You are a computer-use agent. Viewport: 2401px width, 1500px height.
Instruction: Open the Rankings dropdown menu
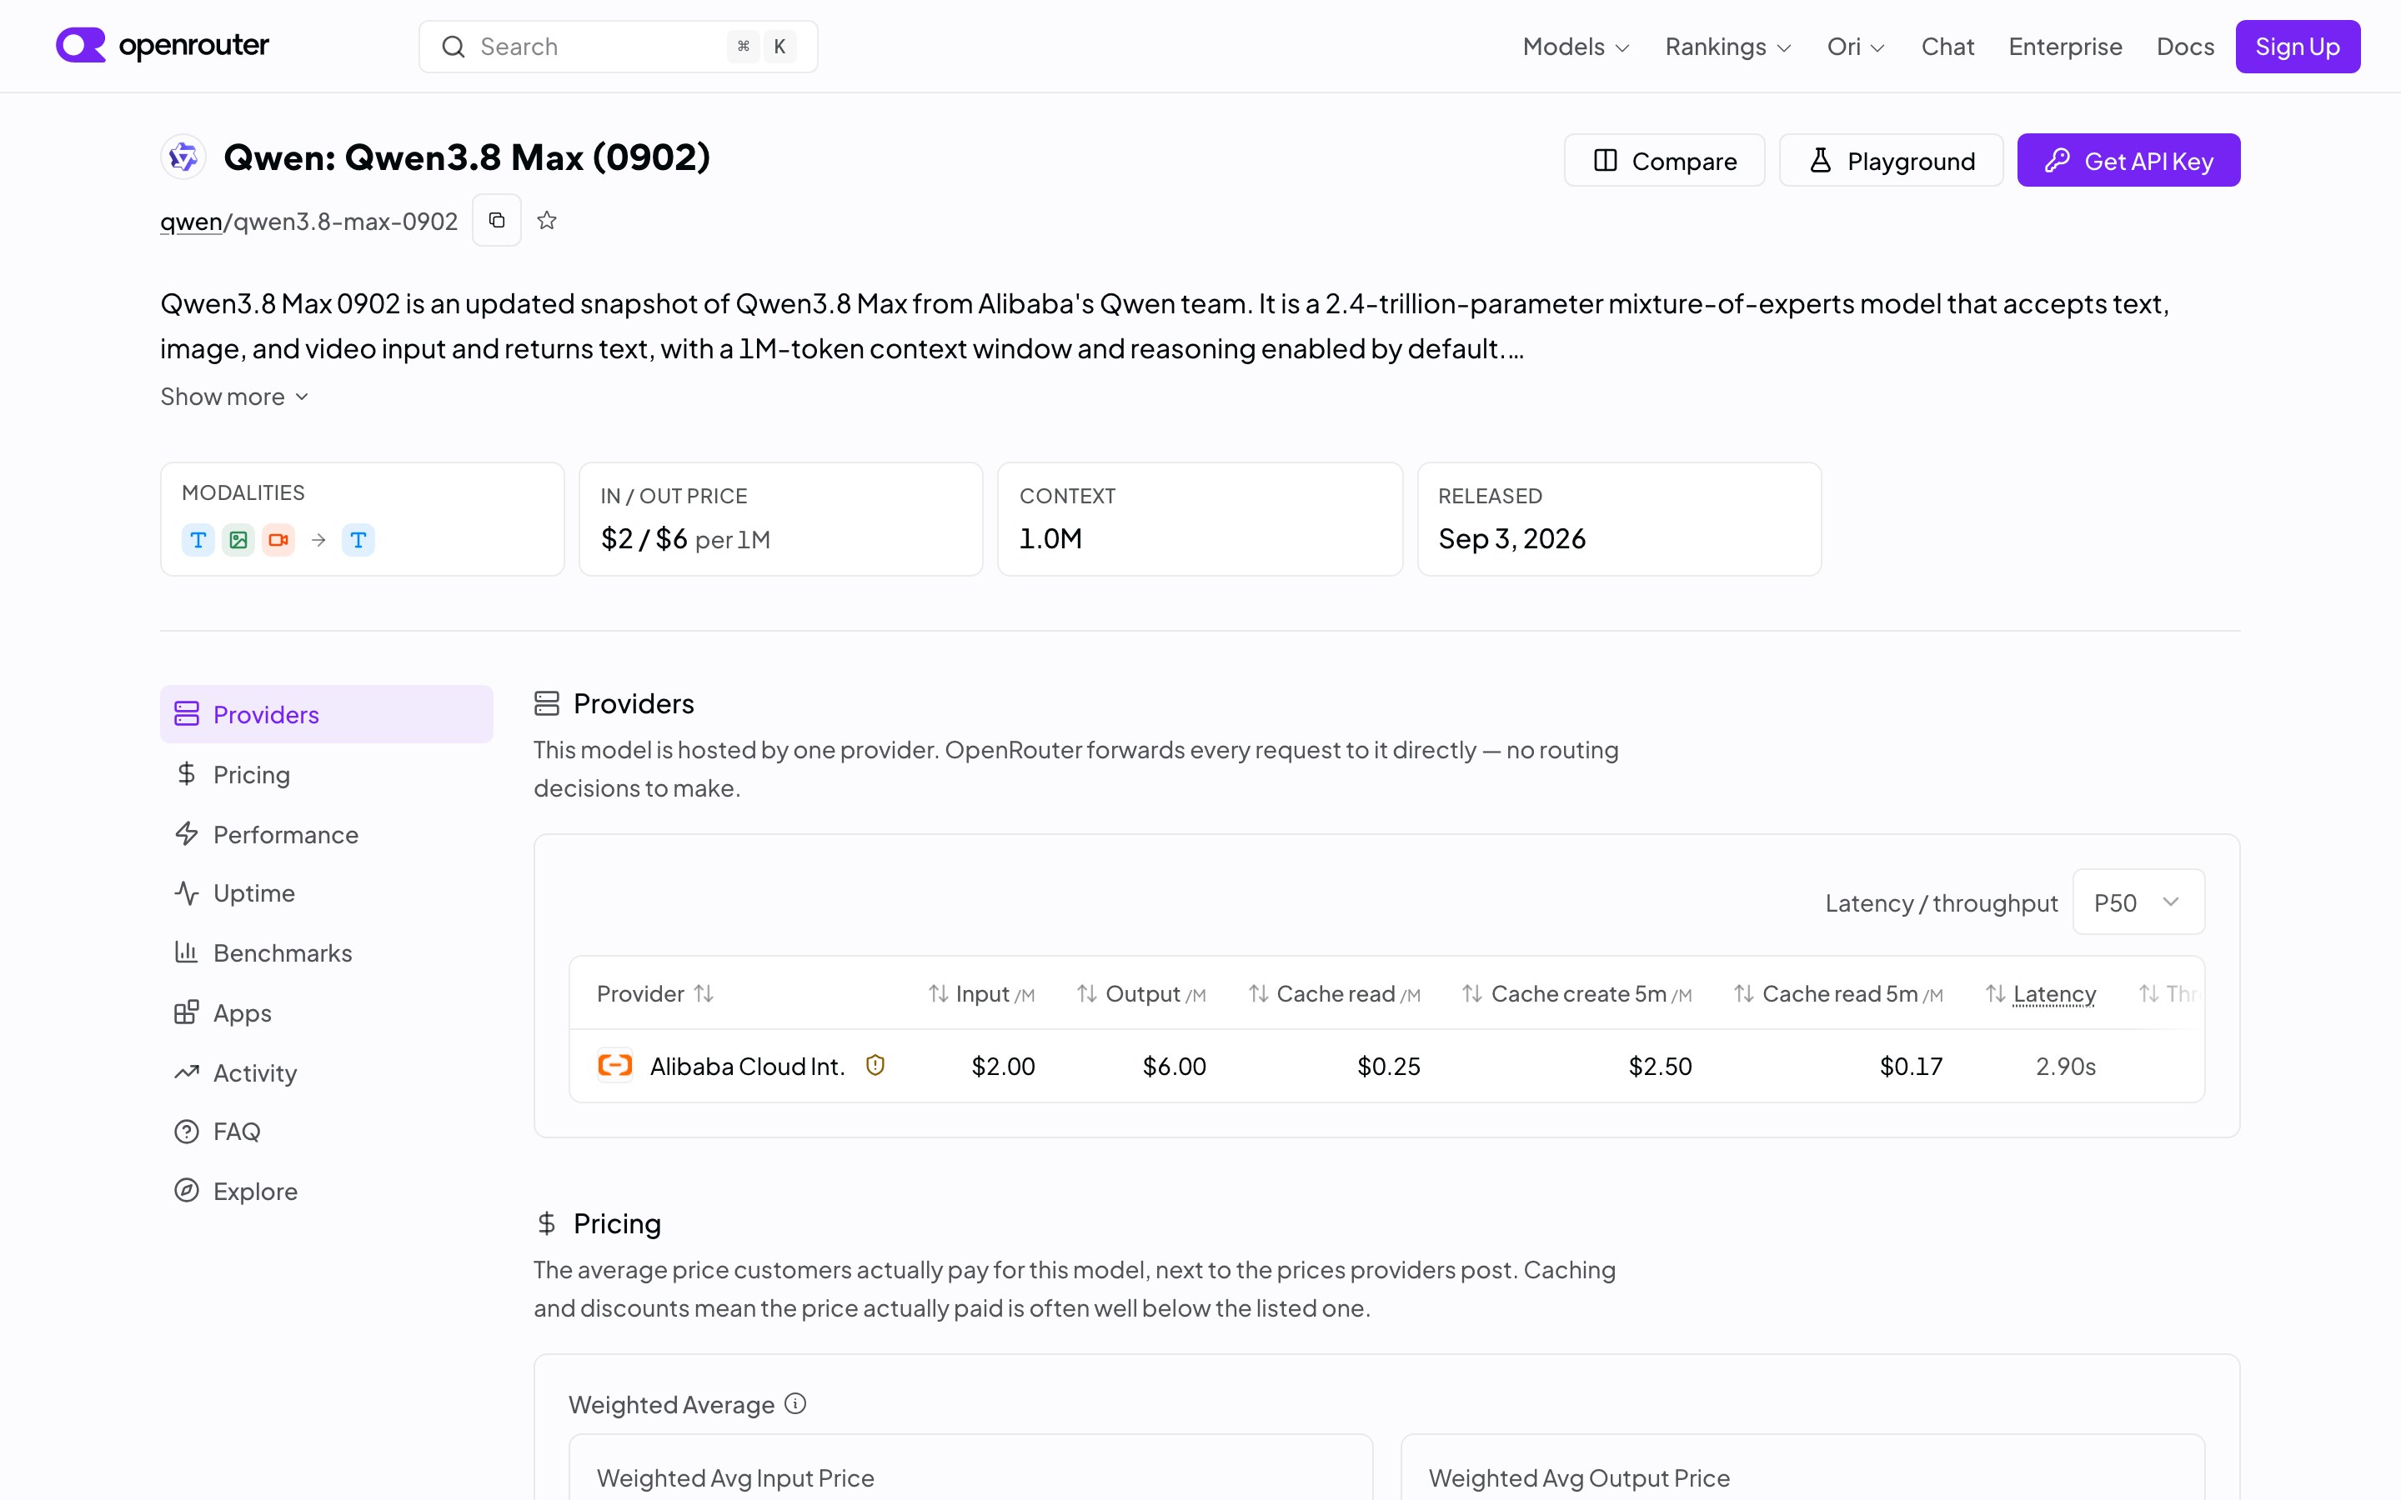point(1727,47)
